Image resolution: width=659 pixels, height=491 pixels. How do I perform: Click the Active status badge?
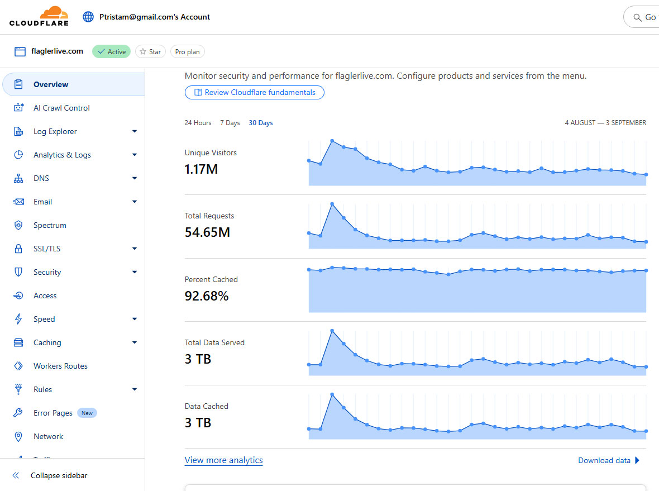pos(111,52)
